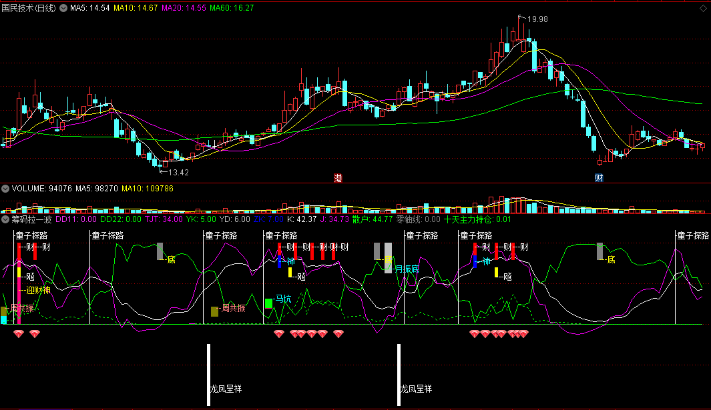Click the 筹码拉一波 indicator name
This screenshot has width=711, height=410.
click(31, 220)
